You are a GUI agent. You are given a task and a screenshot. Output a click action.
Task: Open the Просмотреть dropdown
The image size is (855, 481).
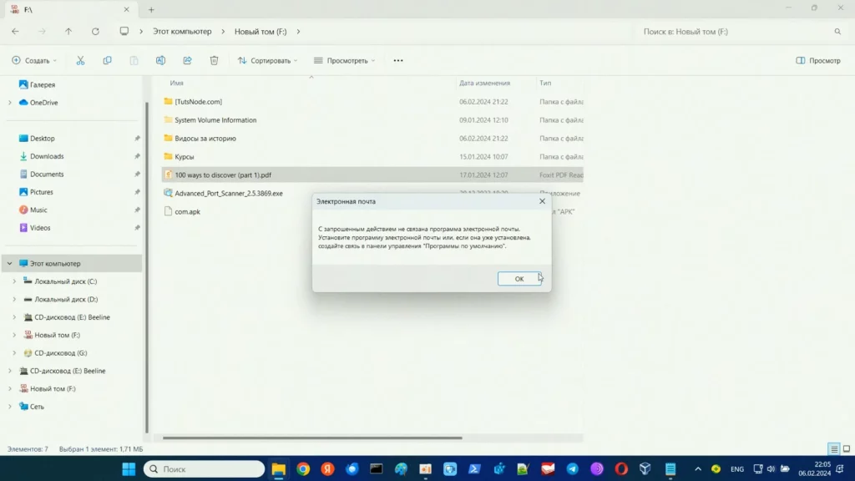[345, 60]
